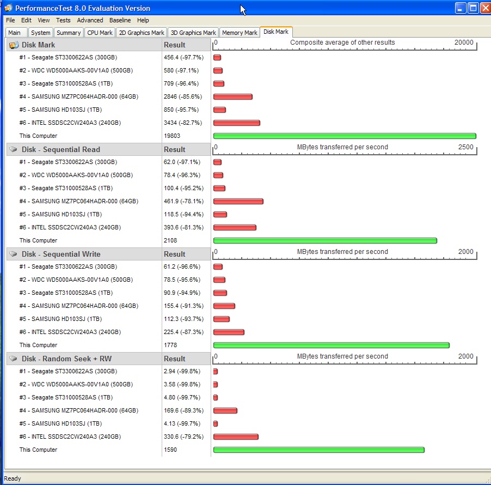
Task: Click the Disk Mark section header
Action: tap(84, 45)
